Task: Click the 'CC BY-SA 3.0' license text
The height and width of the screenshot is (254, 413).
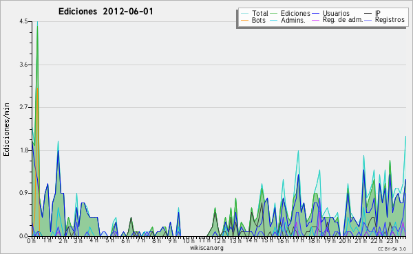Action: tap(392, 249)
